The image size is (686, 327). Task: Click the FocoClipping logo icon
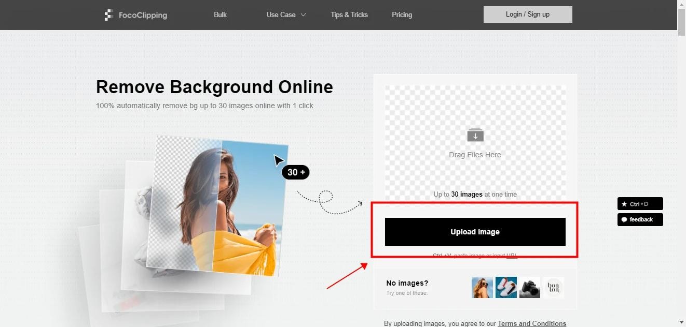(108, 15)
